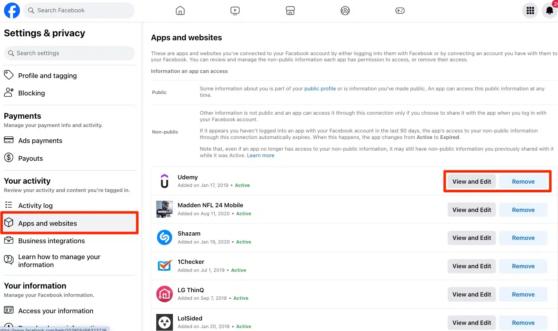Viewport: 558px width, 331px height.
Task: Open the public profile link
Action: point(320,88)
